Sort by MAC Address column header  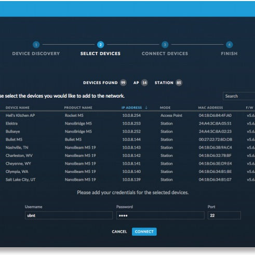[x=210, y=108]
